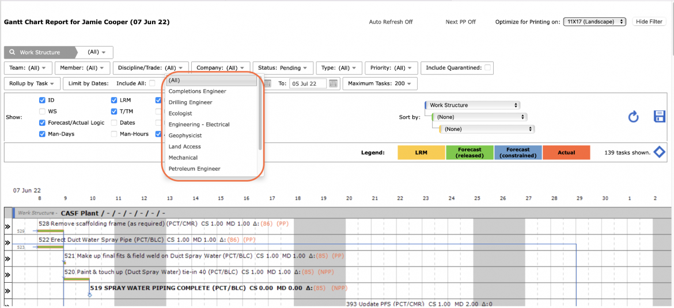Click the green Forecast (released) legend swatch
This screenshot has width=674, height=308.
pyautogui.click(x=469, y=152)
